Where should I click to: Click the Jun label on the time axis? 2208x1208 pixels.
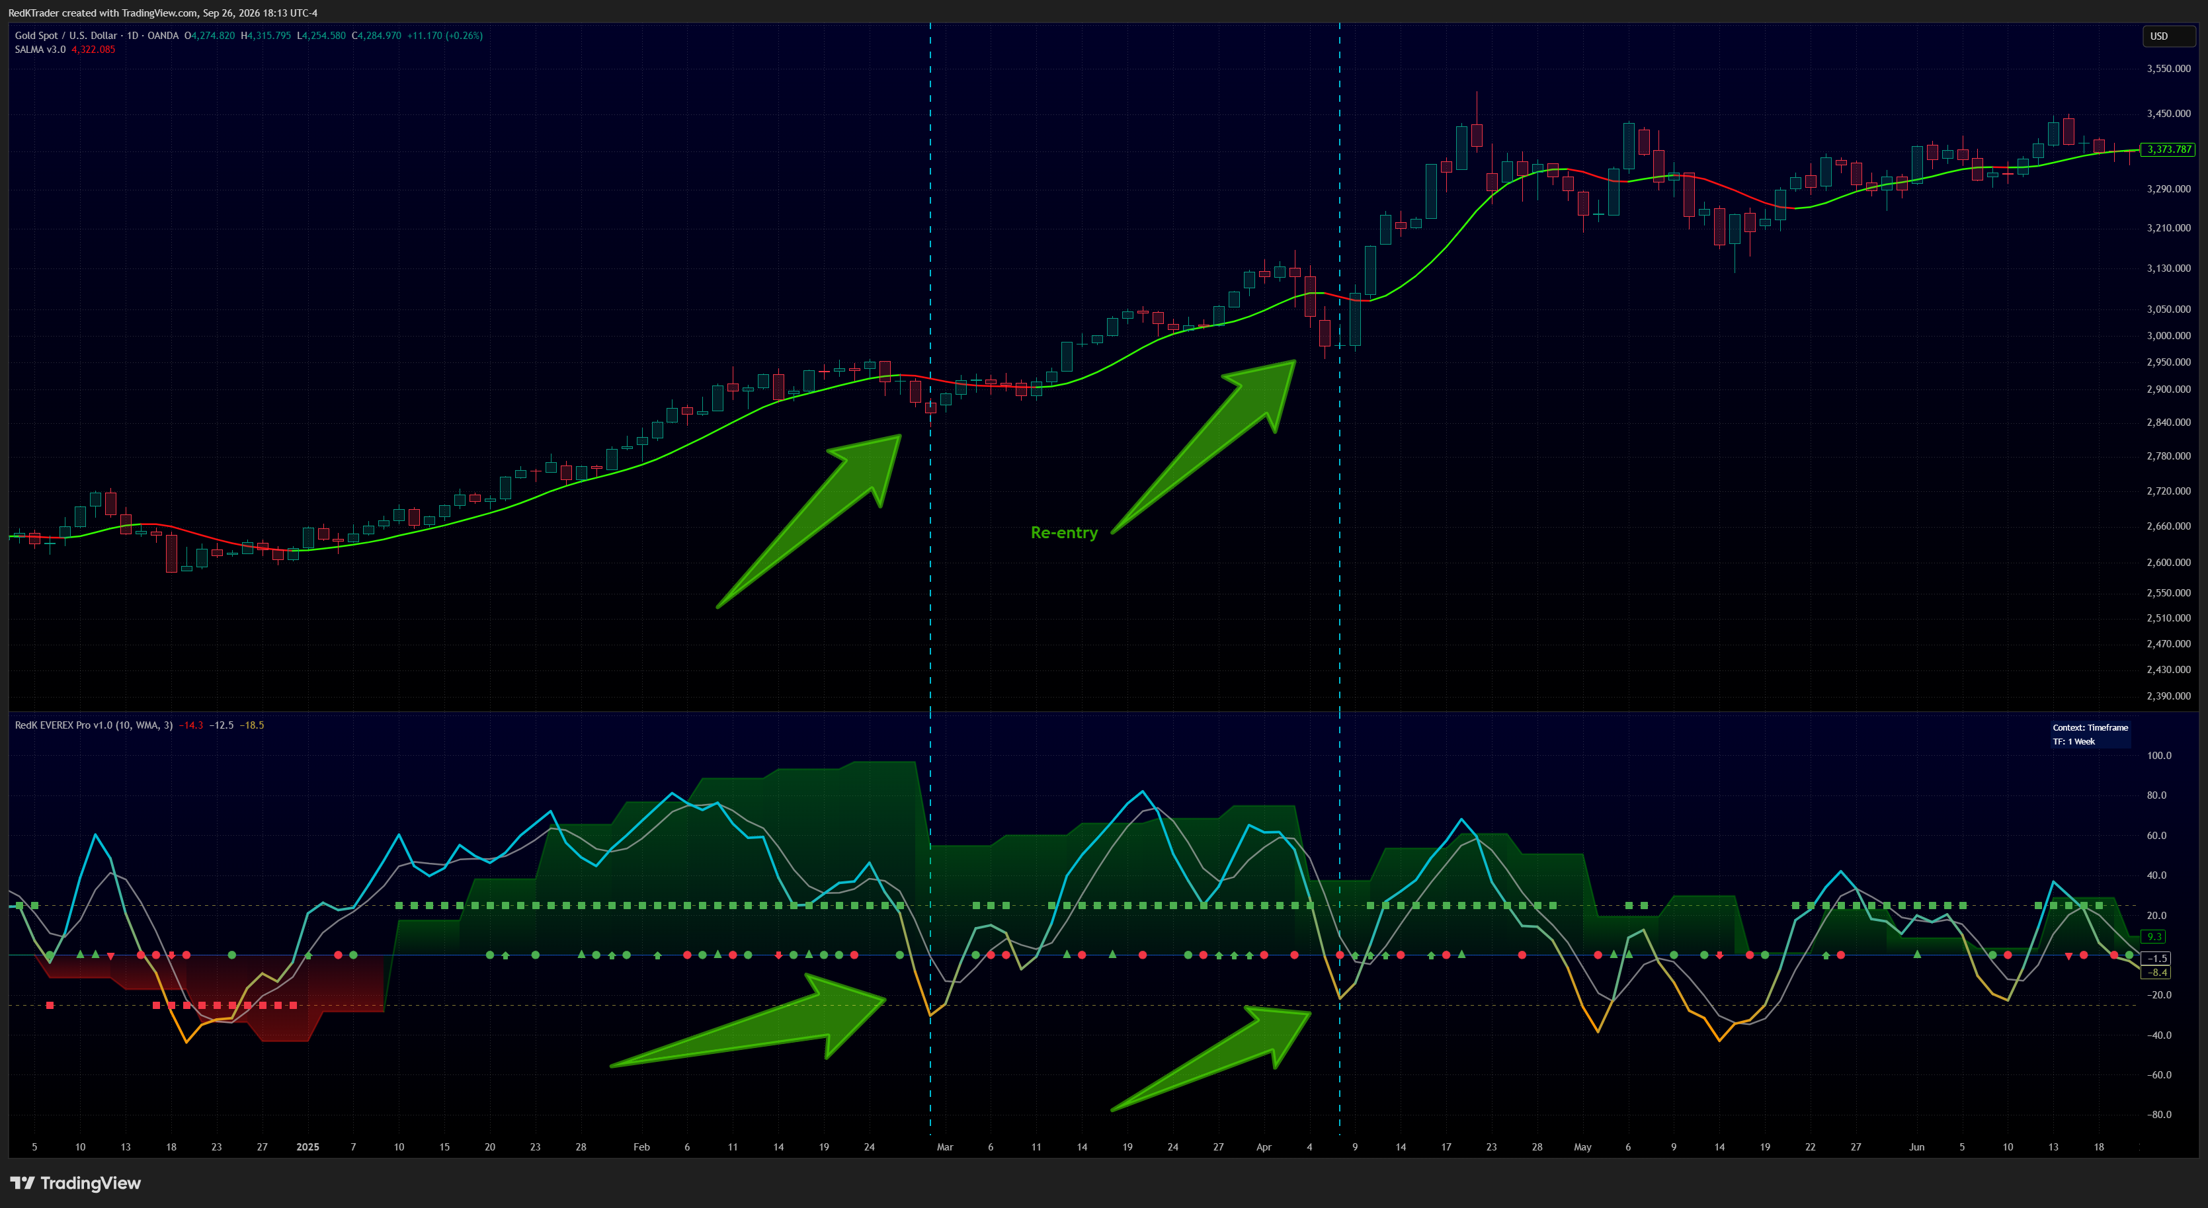pos(1916,1147)
